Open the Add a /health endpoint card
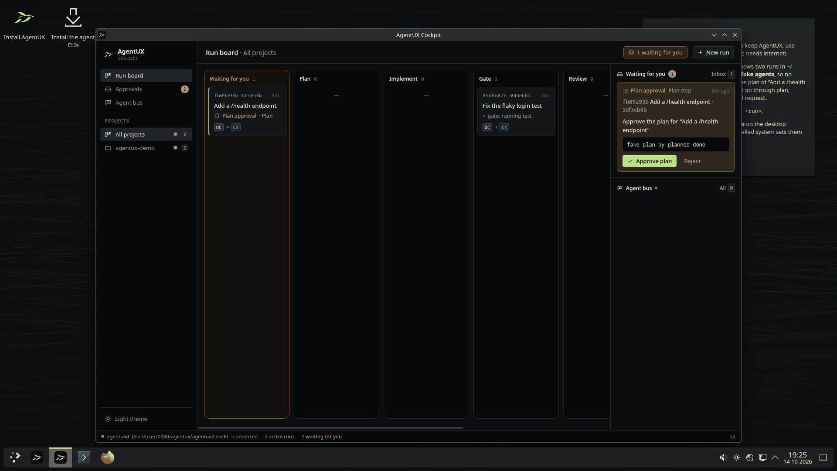 pyautogui.click(x=247, y=111)
